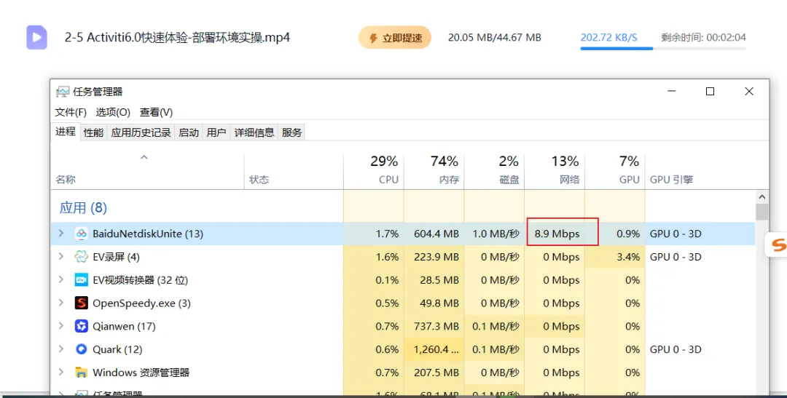Sort by the 名称 column header

[66, 180]
